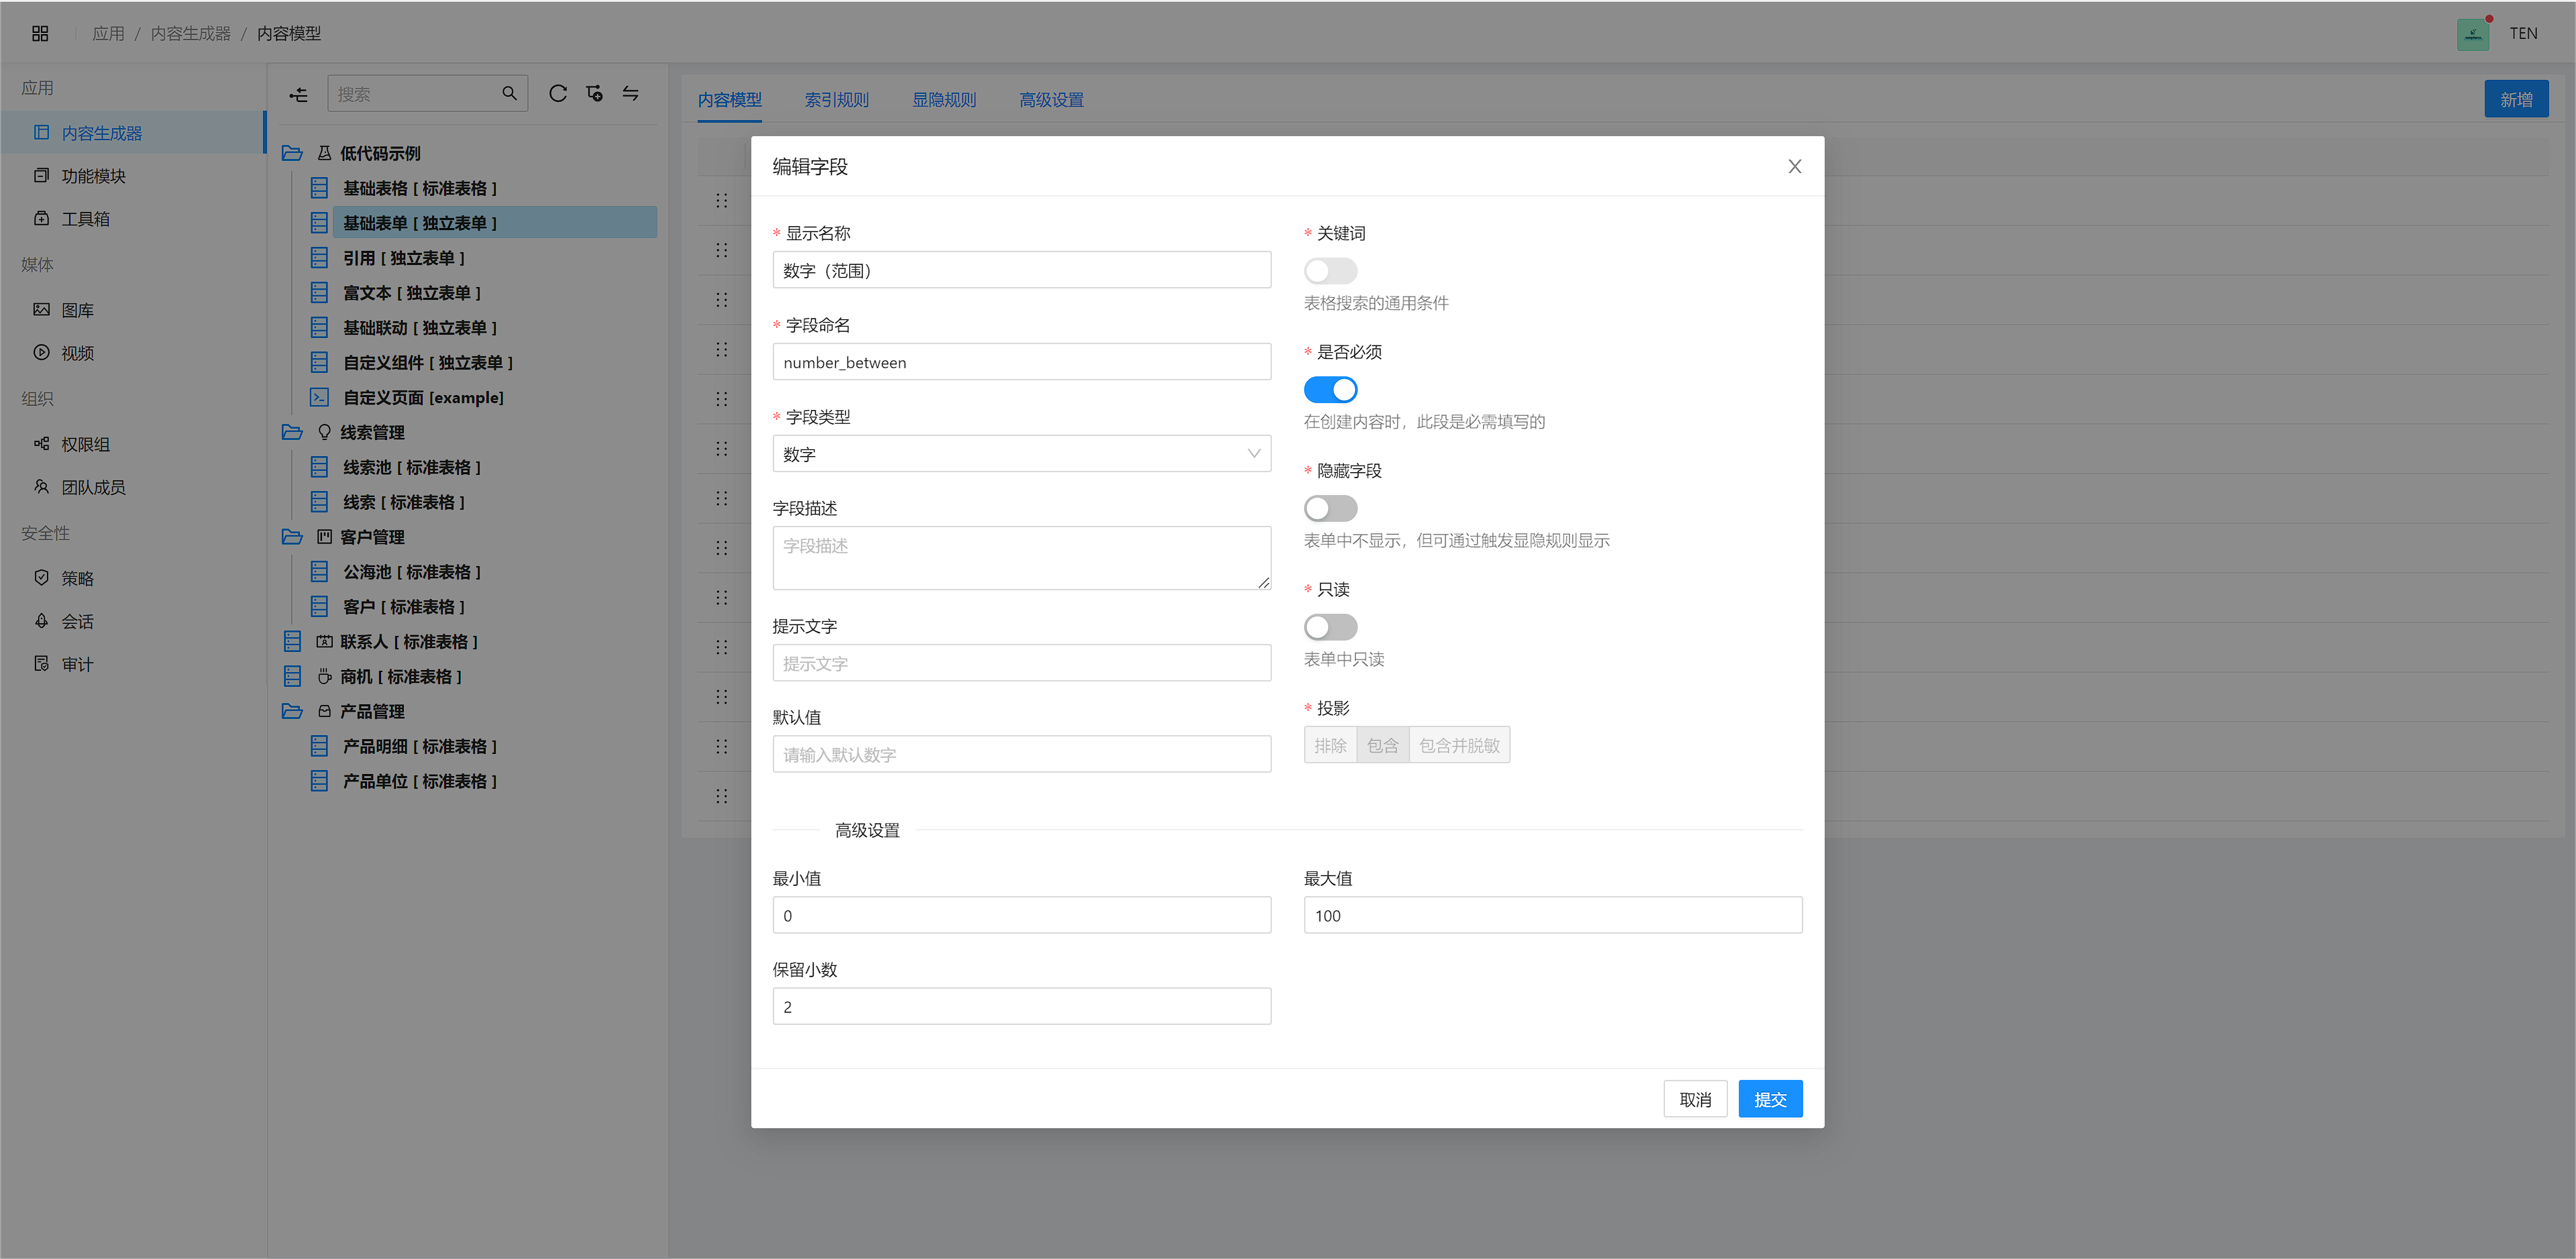
Task: Click the apps grid icon in header
Action: point(40,33)
